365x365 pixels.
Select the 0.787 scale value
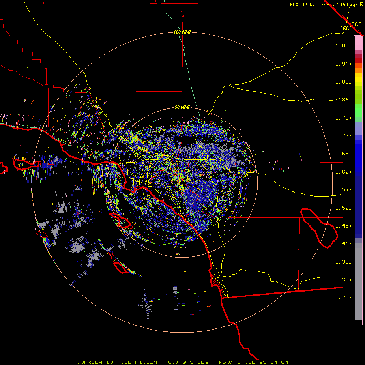pyautogui.click(x=344, y=118)
